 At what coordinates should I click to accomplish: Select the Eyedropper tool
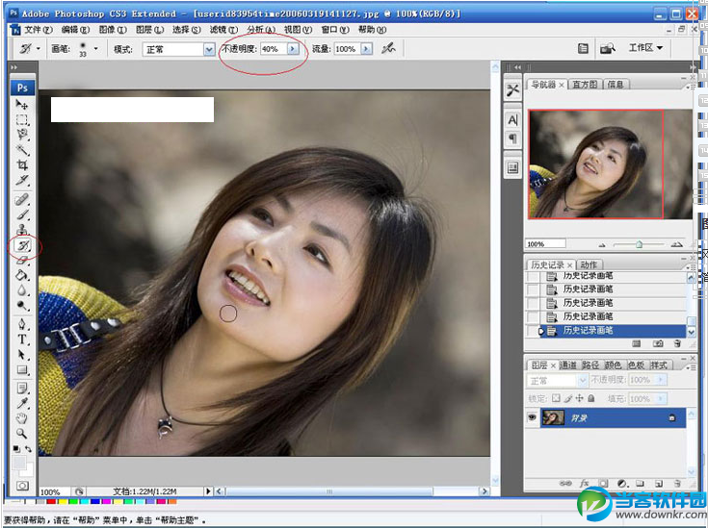(21, 403)
